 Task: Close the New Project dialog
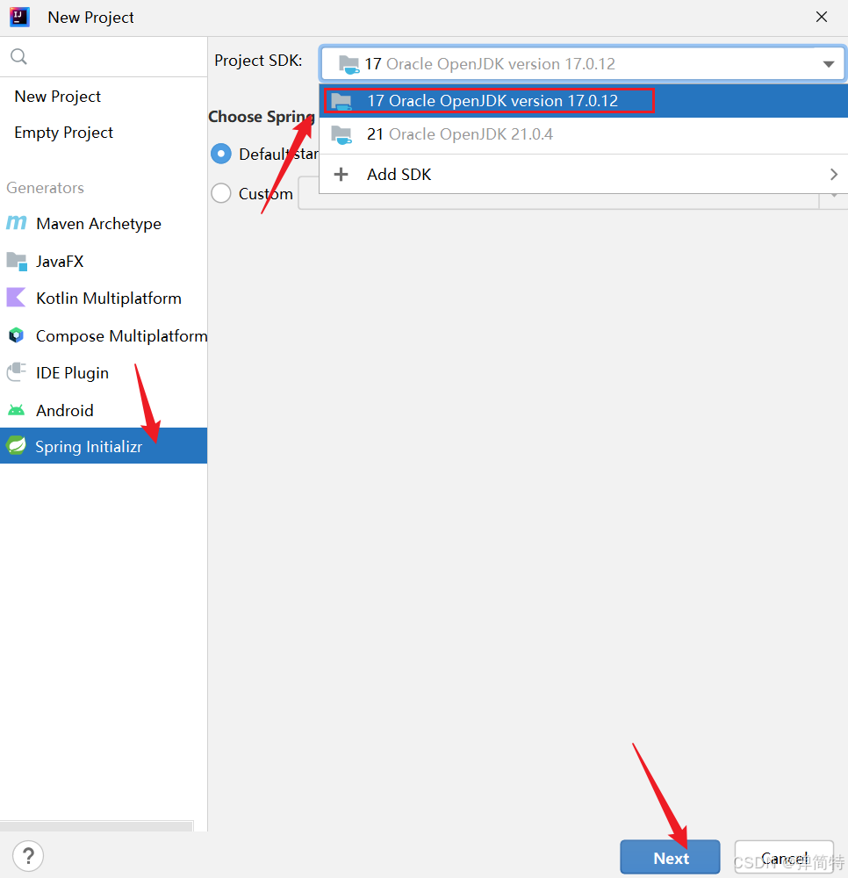point(821,17)
